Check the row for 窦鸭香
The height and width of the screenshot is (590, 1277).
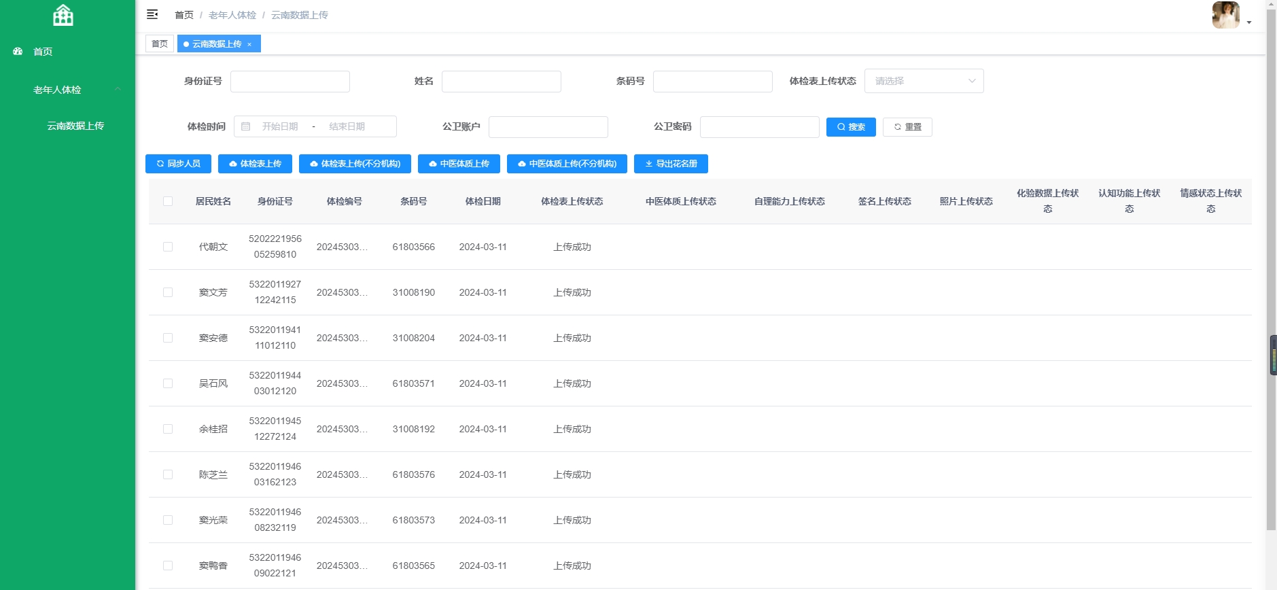point(168,566)
